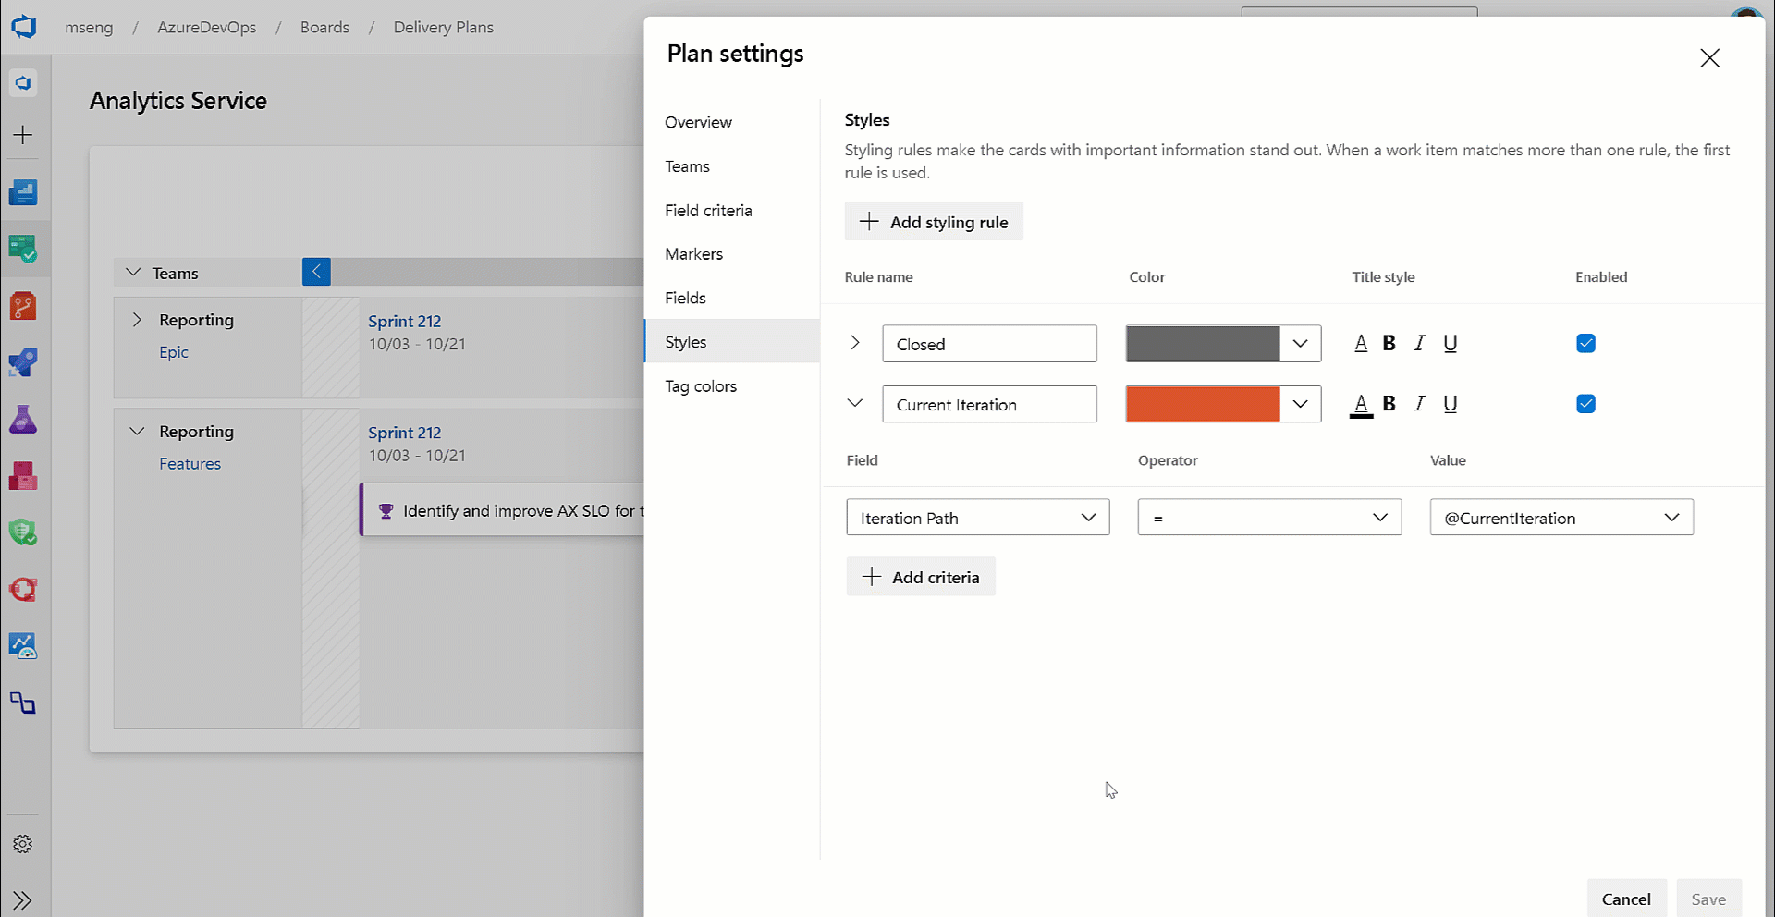Open the Artifacts package icon
The image size is (1775, 917).
click(23, 476)
